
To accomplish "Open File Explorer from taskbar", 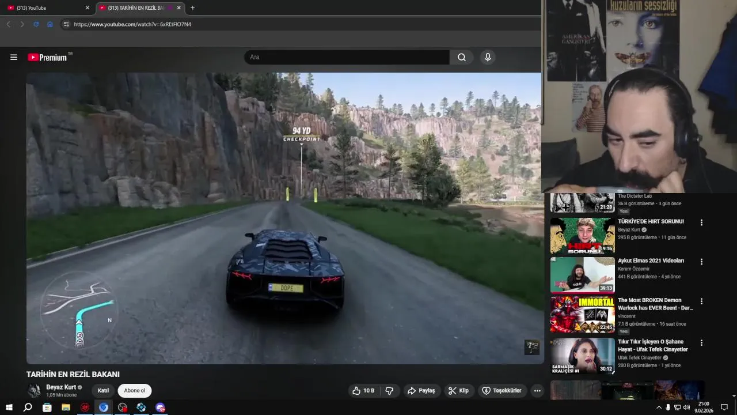I will [x=66, y=408].
